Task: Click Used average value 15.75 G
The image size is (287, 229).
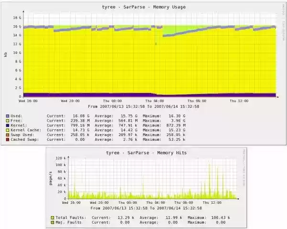Action: coord(129,116)
